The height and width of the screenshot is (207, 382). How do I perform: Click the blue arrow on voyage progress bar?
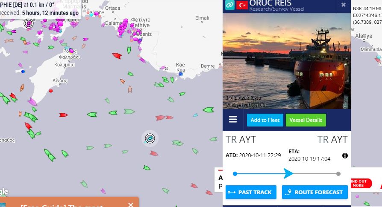288,174
